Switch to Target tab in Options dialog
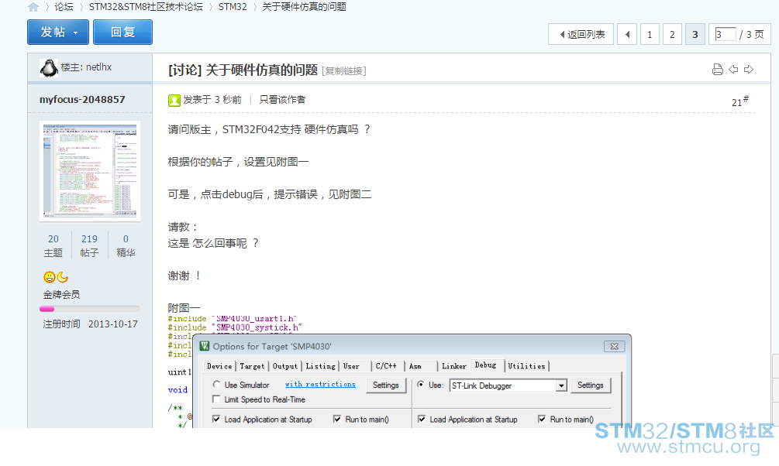 pos(252,366)
